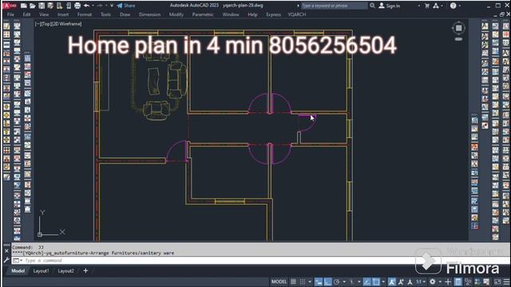
Task: Click the search magnifier icon
Action: pos(372,6)
